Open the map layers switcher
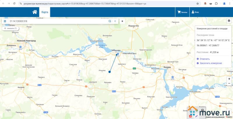The image size is (233, 119). [229, 21]
